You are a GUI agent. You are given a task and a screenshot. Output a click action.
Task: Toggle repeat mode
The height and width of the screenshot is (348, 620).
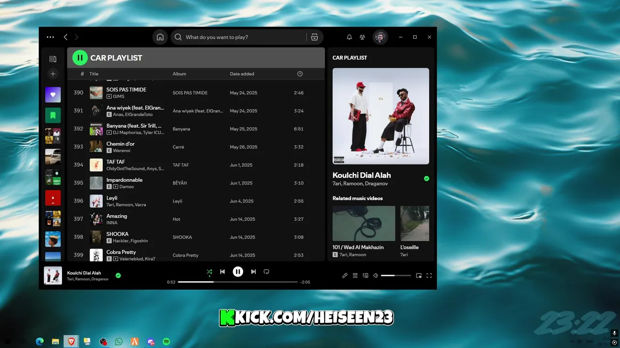266,272
